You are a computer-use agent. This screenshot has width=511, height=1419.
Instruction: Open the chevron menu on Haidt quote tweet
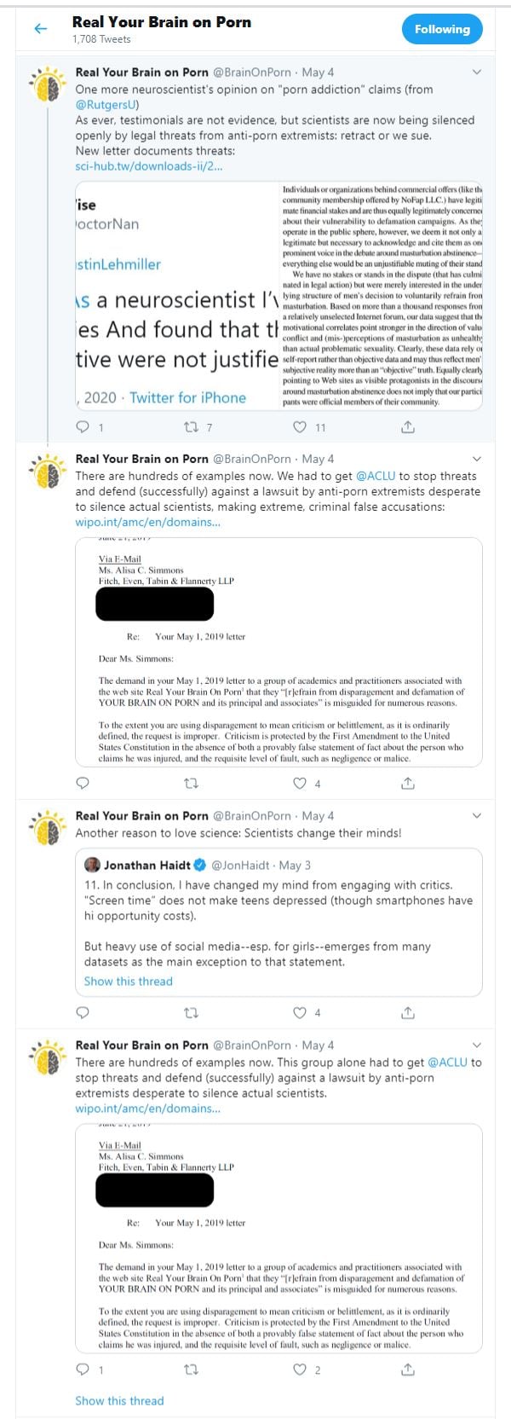477,815
